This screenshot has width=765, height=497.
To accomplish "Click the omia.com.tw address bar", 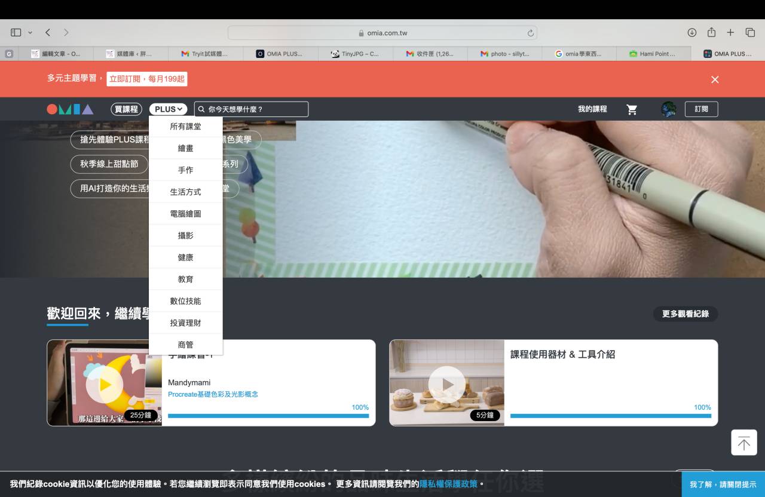I will click(x=382, y=33).
